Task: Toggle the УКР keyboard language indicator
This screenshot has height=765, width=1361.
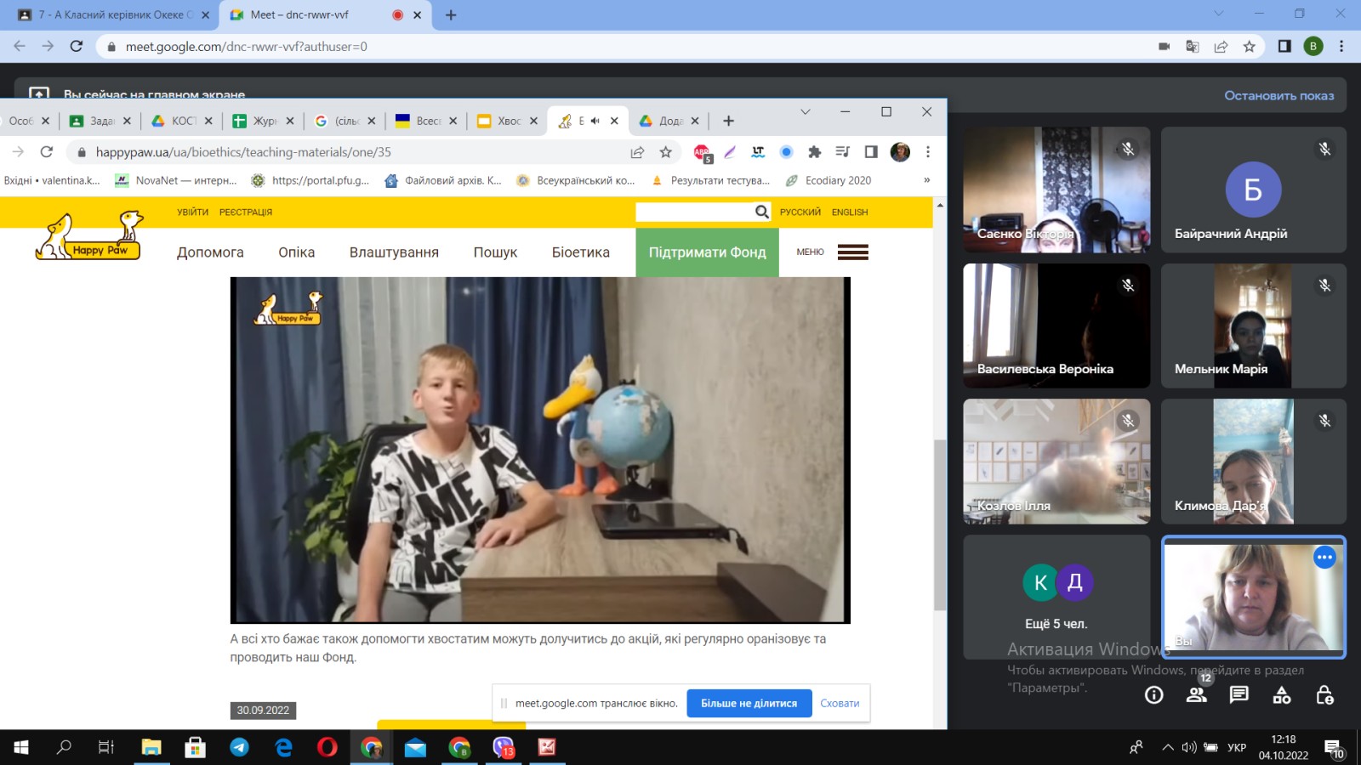Action: 1237,747
